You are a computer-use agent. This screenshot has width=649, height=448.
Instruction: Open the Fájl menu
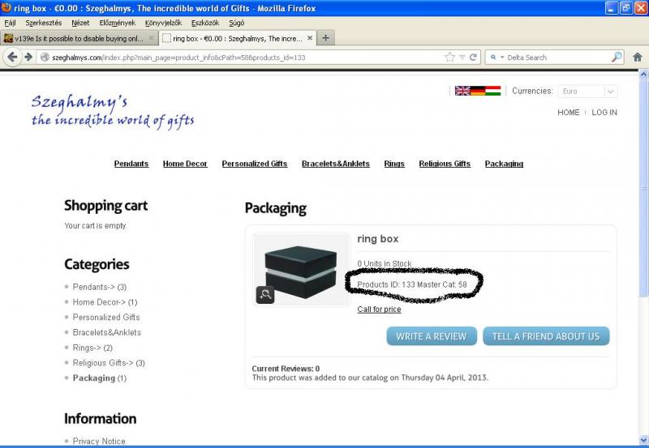[10, 23]
